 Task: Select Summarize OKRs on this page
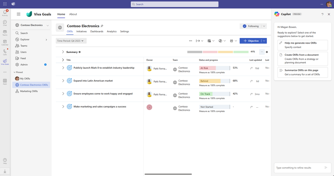[303, 72]
